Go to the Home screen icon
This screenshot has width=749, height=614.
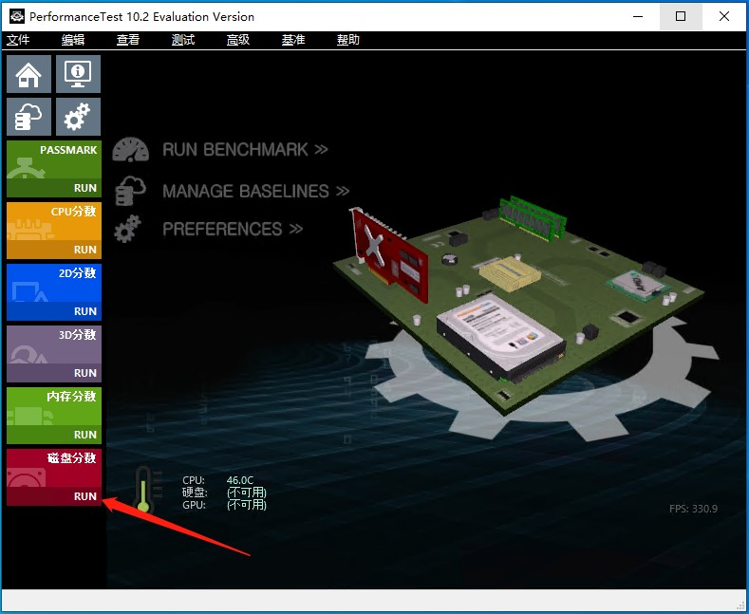28,74
